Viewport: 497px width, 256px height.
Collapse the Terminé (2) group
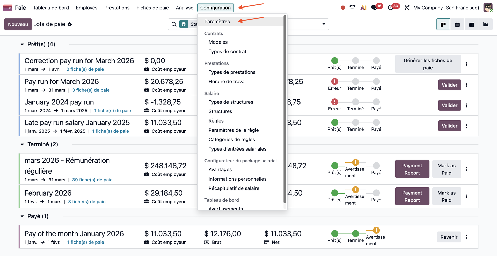(23, 144)
